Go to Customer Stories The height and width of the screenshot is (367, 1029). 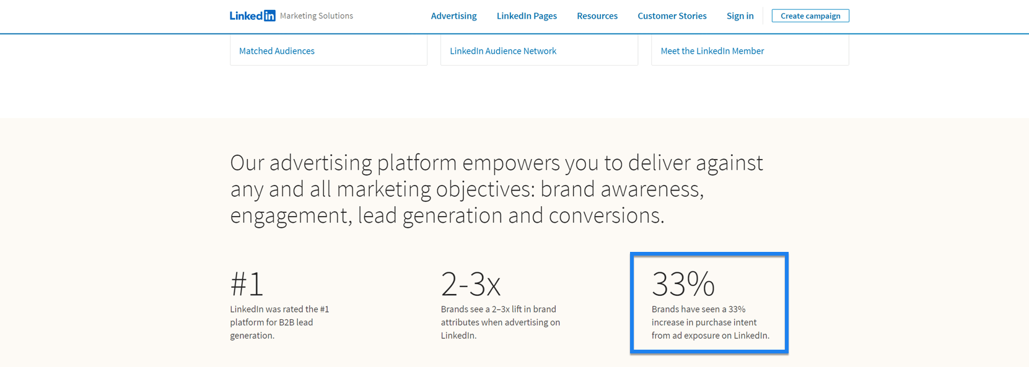pos(672,16)
